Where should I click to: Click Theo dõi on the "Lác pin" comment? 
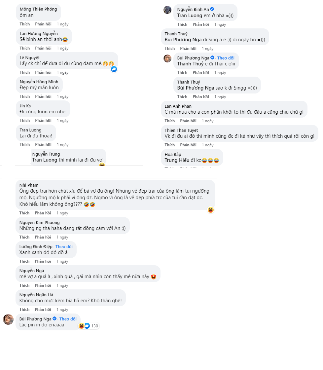point(68,319)
